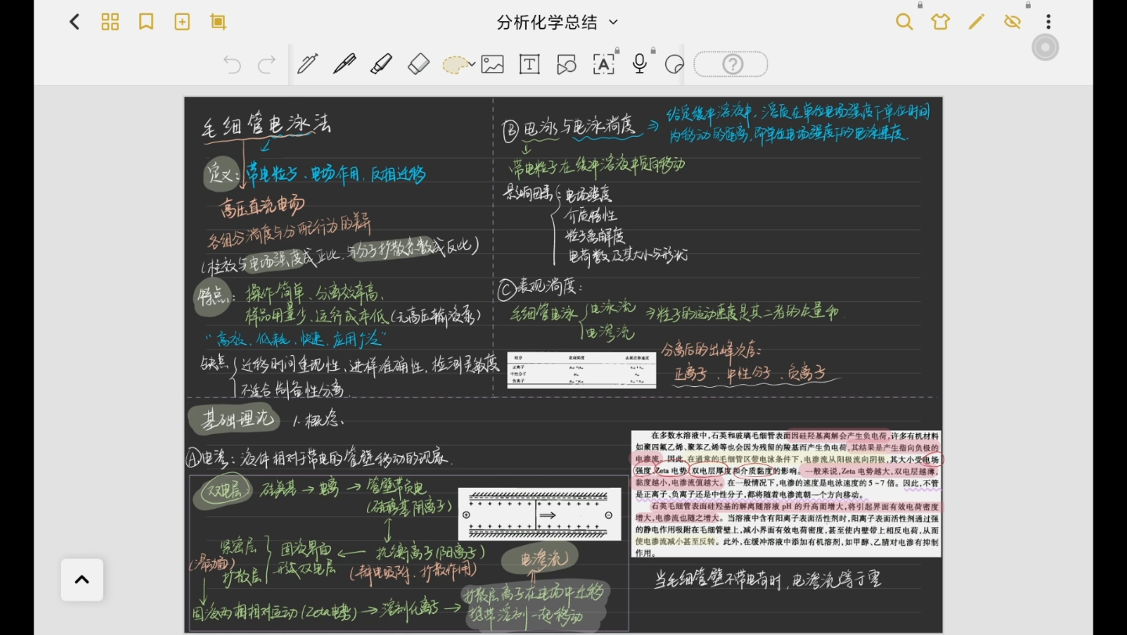
Task: Tap the yellow pencil edit mode icon
Action: point(977,22)
